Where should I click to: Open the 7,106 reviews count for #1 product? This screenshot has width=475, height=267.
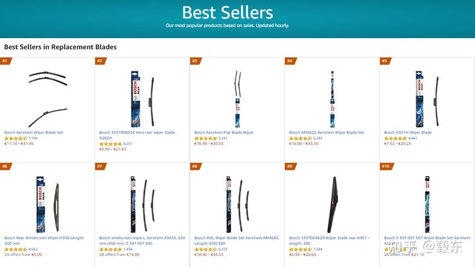point(33,138)
